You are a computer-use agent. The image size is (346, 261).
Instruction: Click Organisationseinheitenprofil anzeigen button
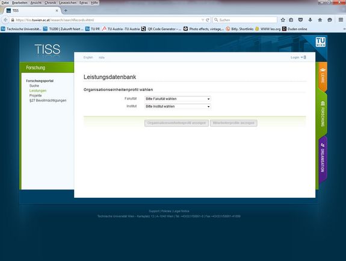tap(176, 123)
